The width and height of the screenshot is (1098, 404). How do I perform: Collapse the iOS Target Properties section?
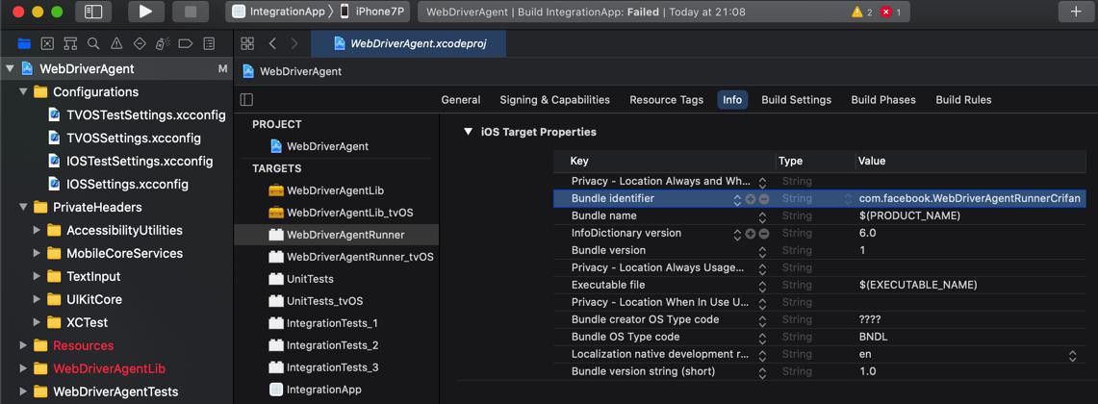[469, 132]
